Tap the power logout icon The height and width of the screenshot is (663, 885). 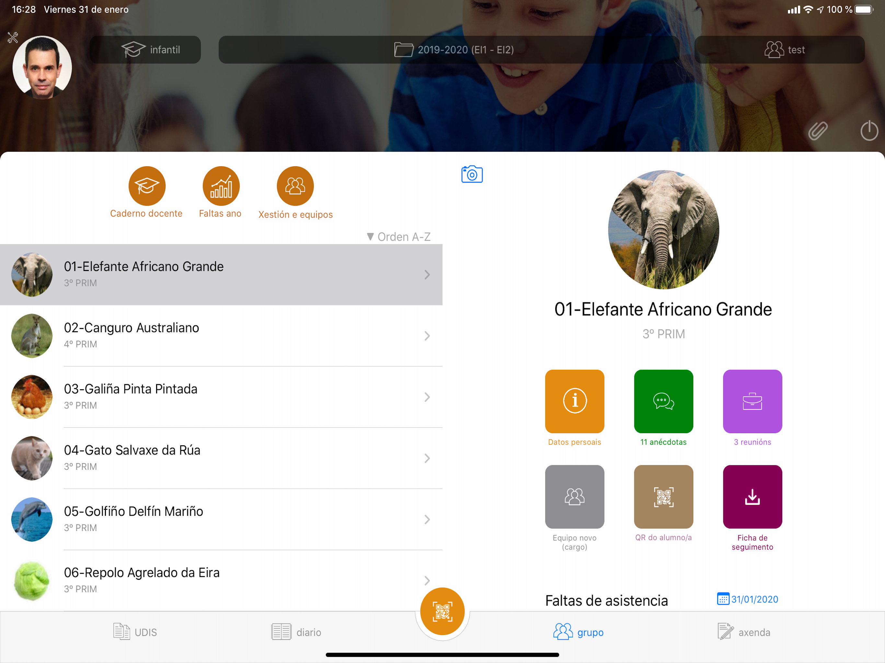click(869, 131)
